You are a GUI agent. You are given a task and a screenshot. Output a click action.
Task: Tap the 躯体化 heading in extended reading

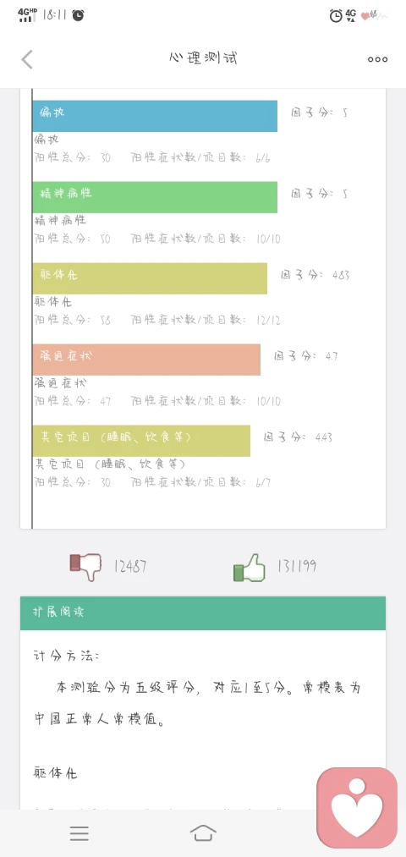pyautogui.click(x=55, y=773)
